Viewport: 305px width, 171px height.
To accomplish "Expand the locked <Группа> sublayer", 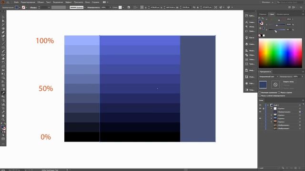I will [x=271, y=109].
